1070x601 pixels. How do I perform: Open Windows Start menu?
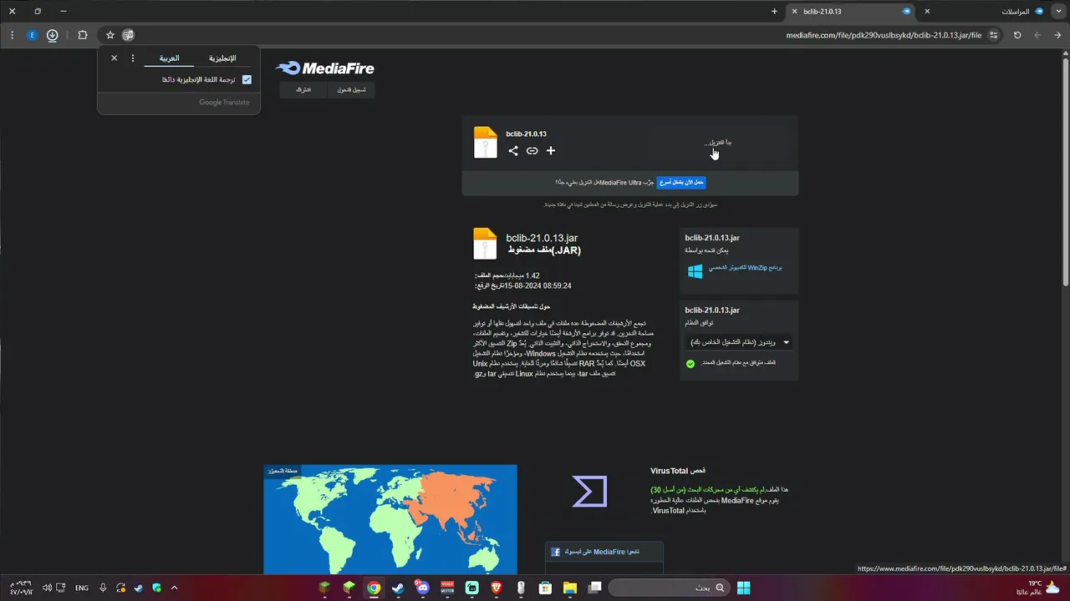pos(743,588)
